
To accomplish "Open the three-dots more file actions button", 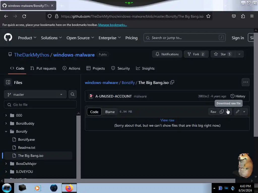I will [x=245, y=82].
